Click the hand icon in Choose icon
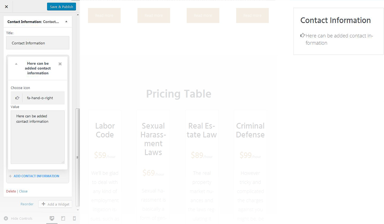 coord(17,98)
